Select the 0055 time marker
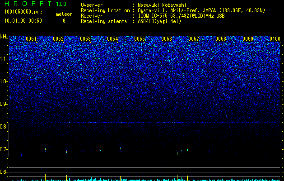284x181 pixels. click(140, 39)
